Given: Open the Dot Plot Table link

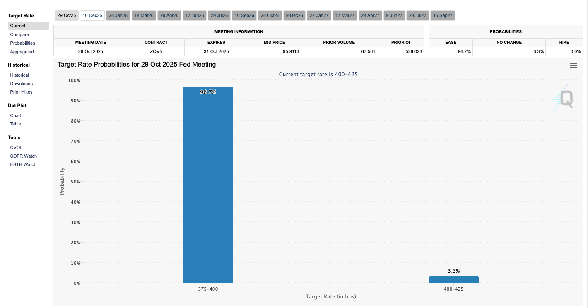Looking at the screenshot, I should coord(16,124).
